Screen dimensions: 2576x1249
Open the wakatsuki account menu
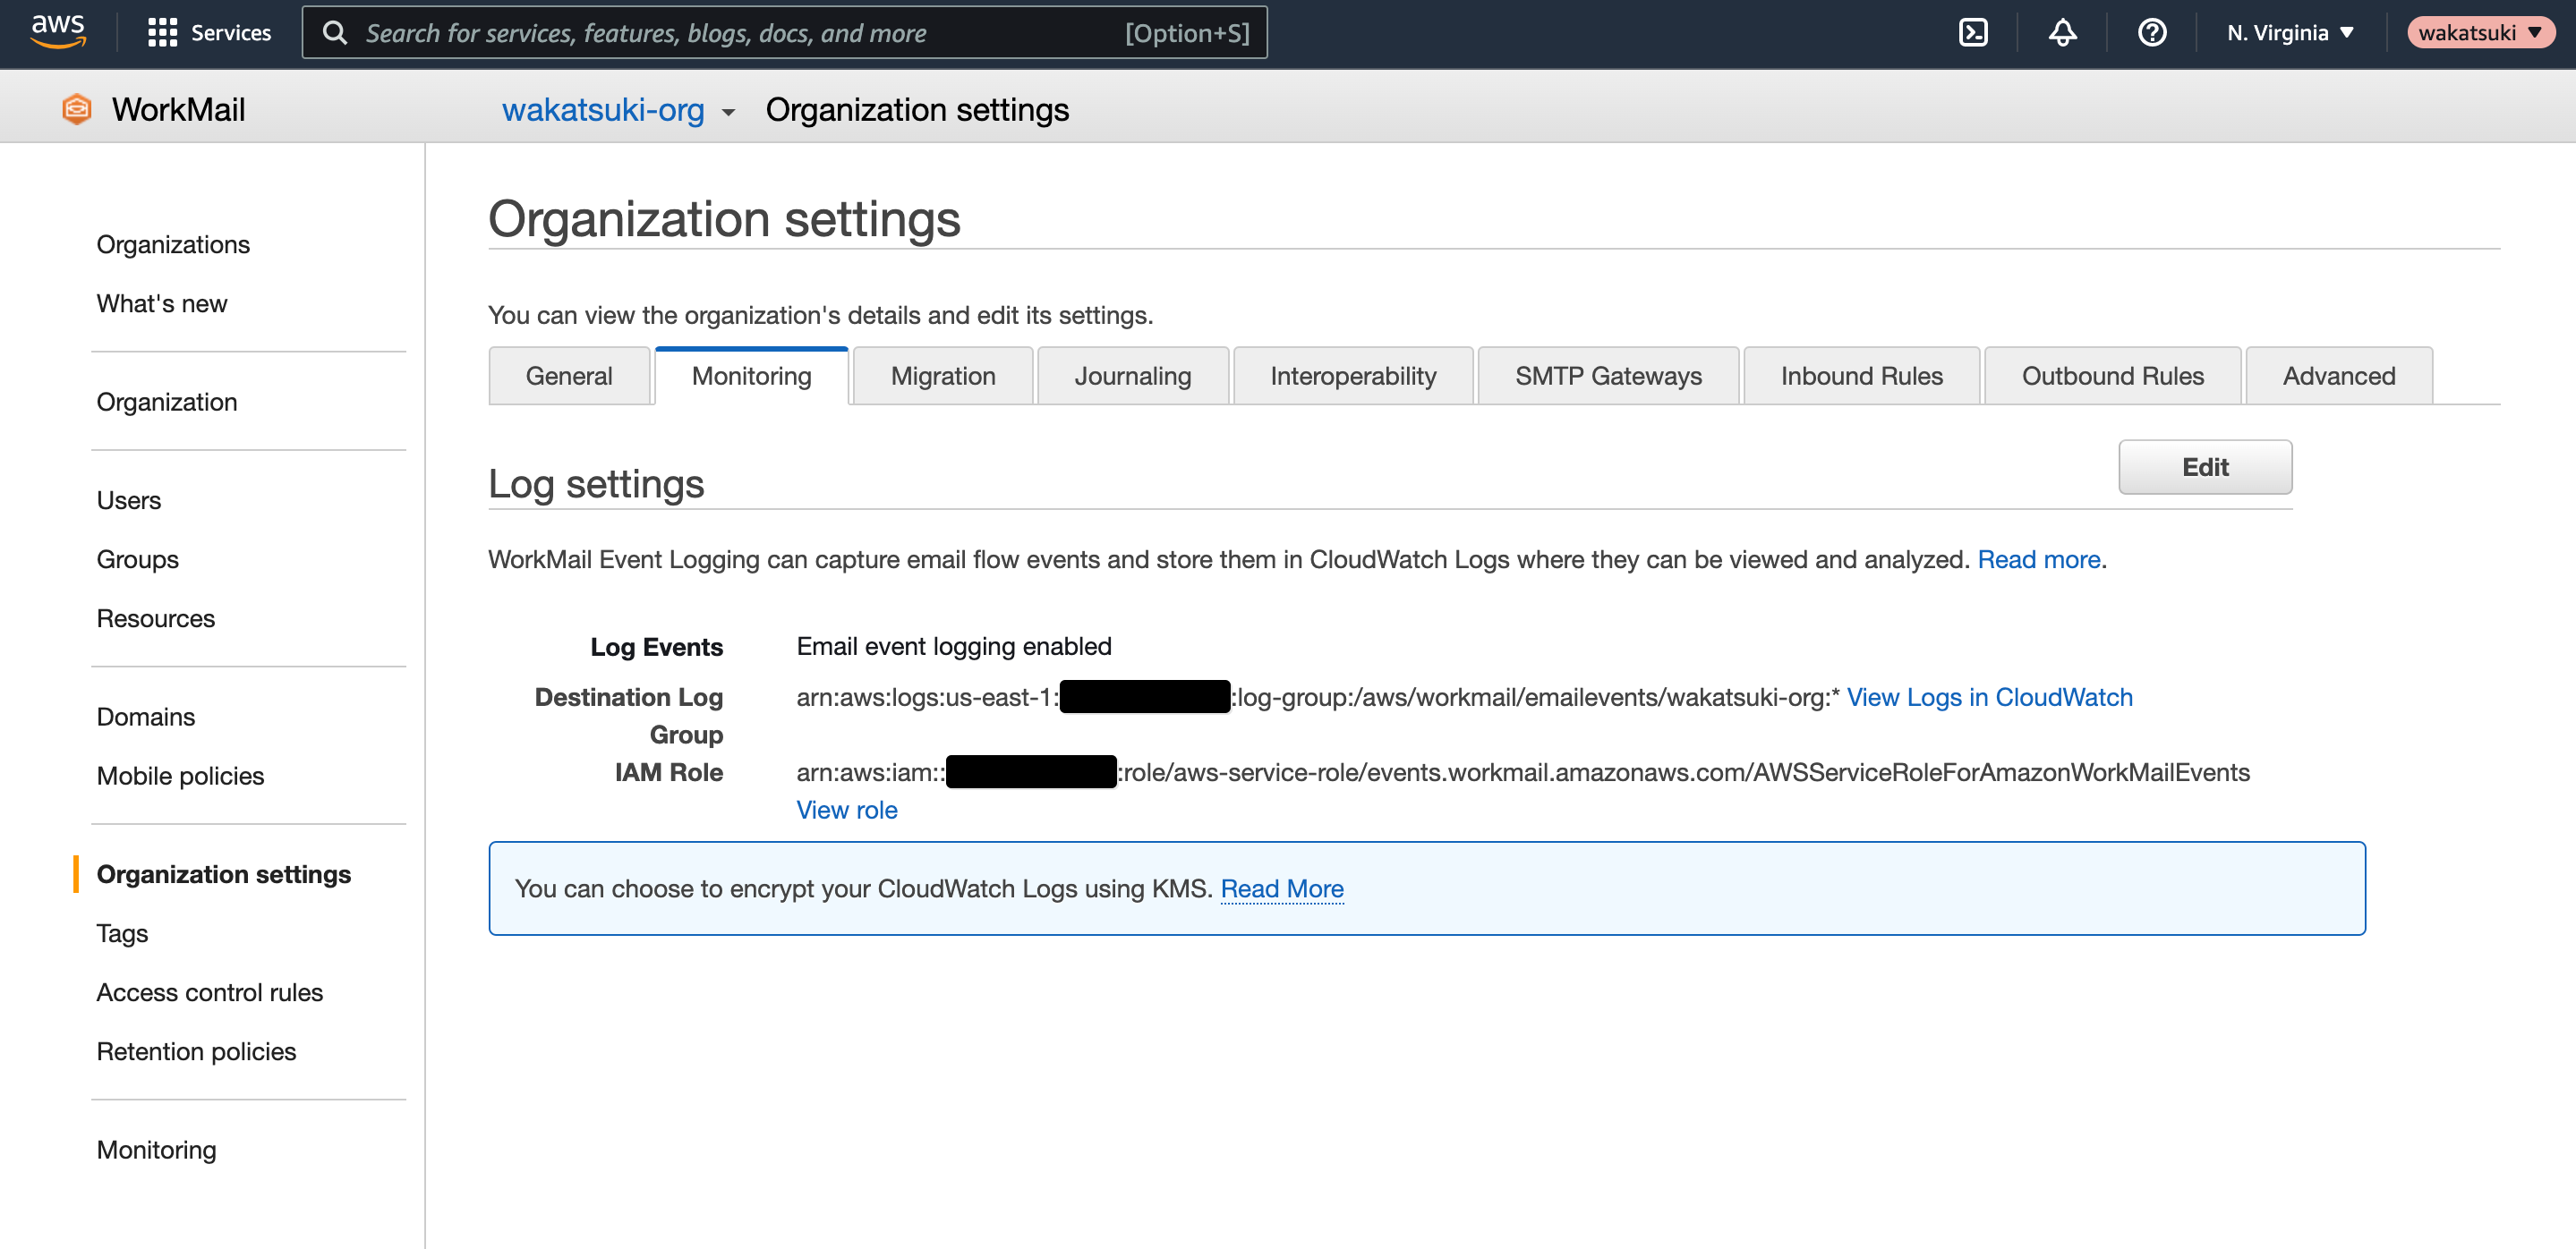click(x=2480, y=33)
